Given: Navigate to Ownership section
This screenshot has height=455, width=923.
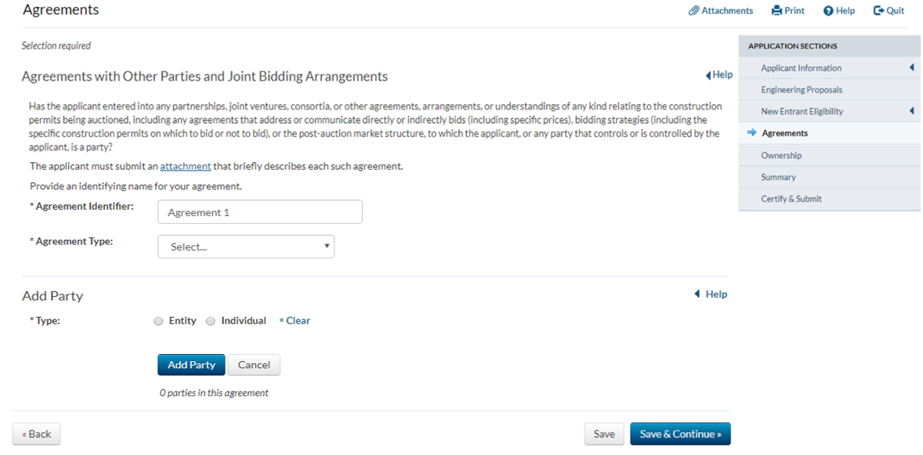Looking at the screenshot, I should [x=781, y=155].
